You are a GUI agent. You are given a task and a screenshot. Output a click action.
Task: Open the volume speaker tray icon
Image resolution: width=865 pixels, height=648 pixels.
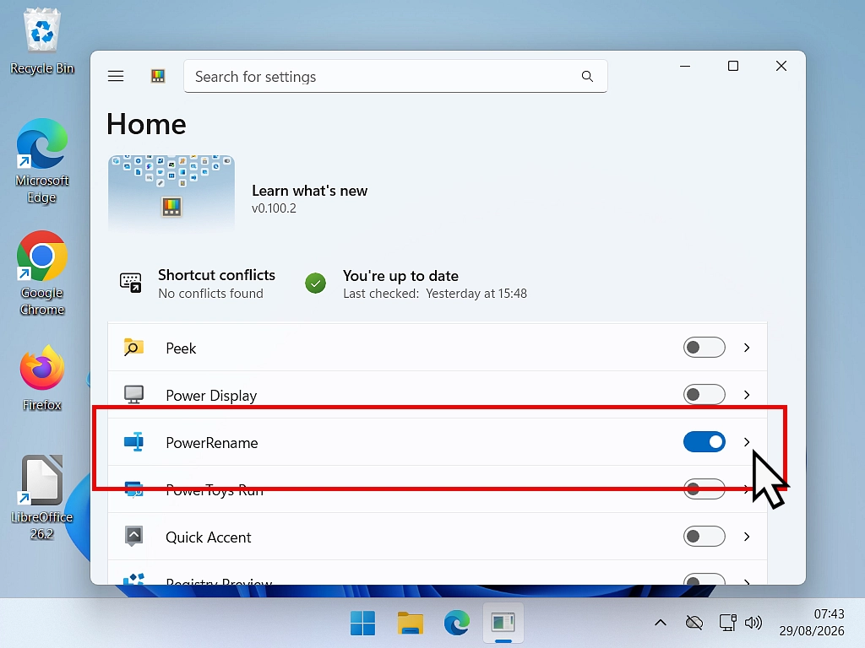(753, 624)
